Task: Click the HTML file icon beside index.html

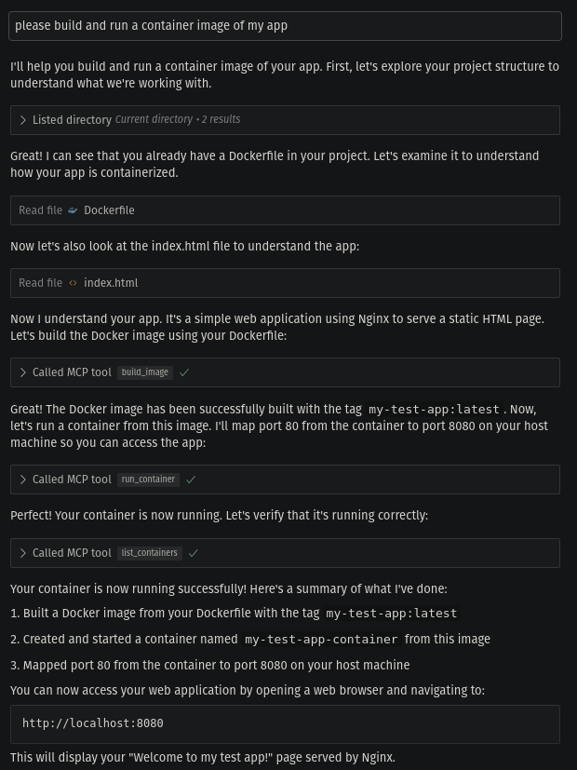Action: pyautogui.click(x=73, y=283)
